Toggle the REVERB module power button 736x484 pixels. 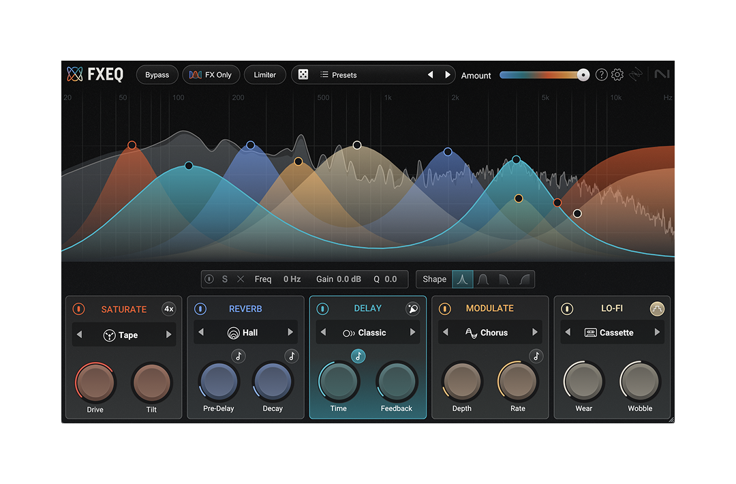click(201, 308)
